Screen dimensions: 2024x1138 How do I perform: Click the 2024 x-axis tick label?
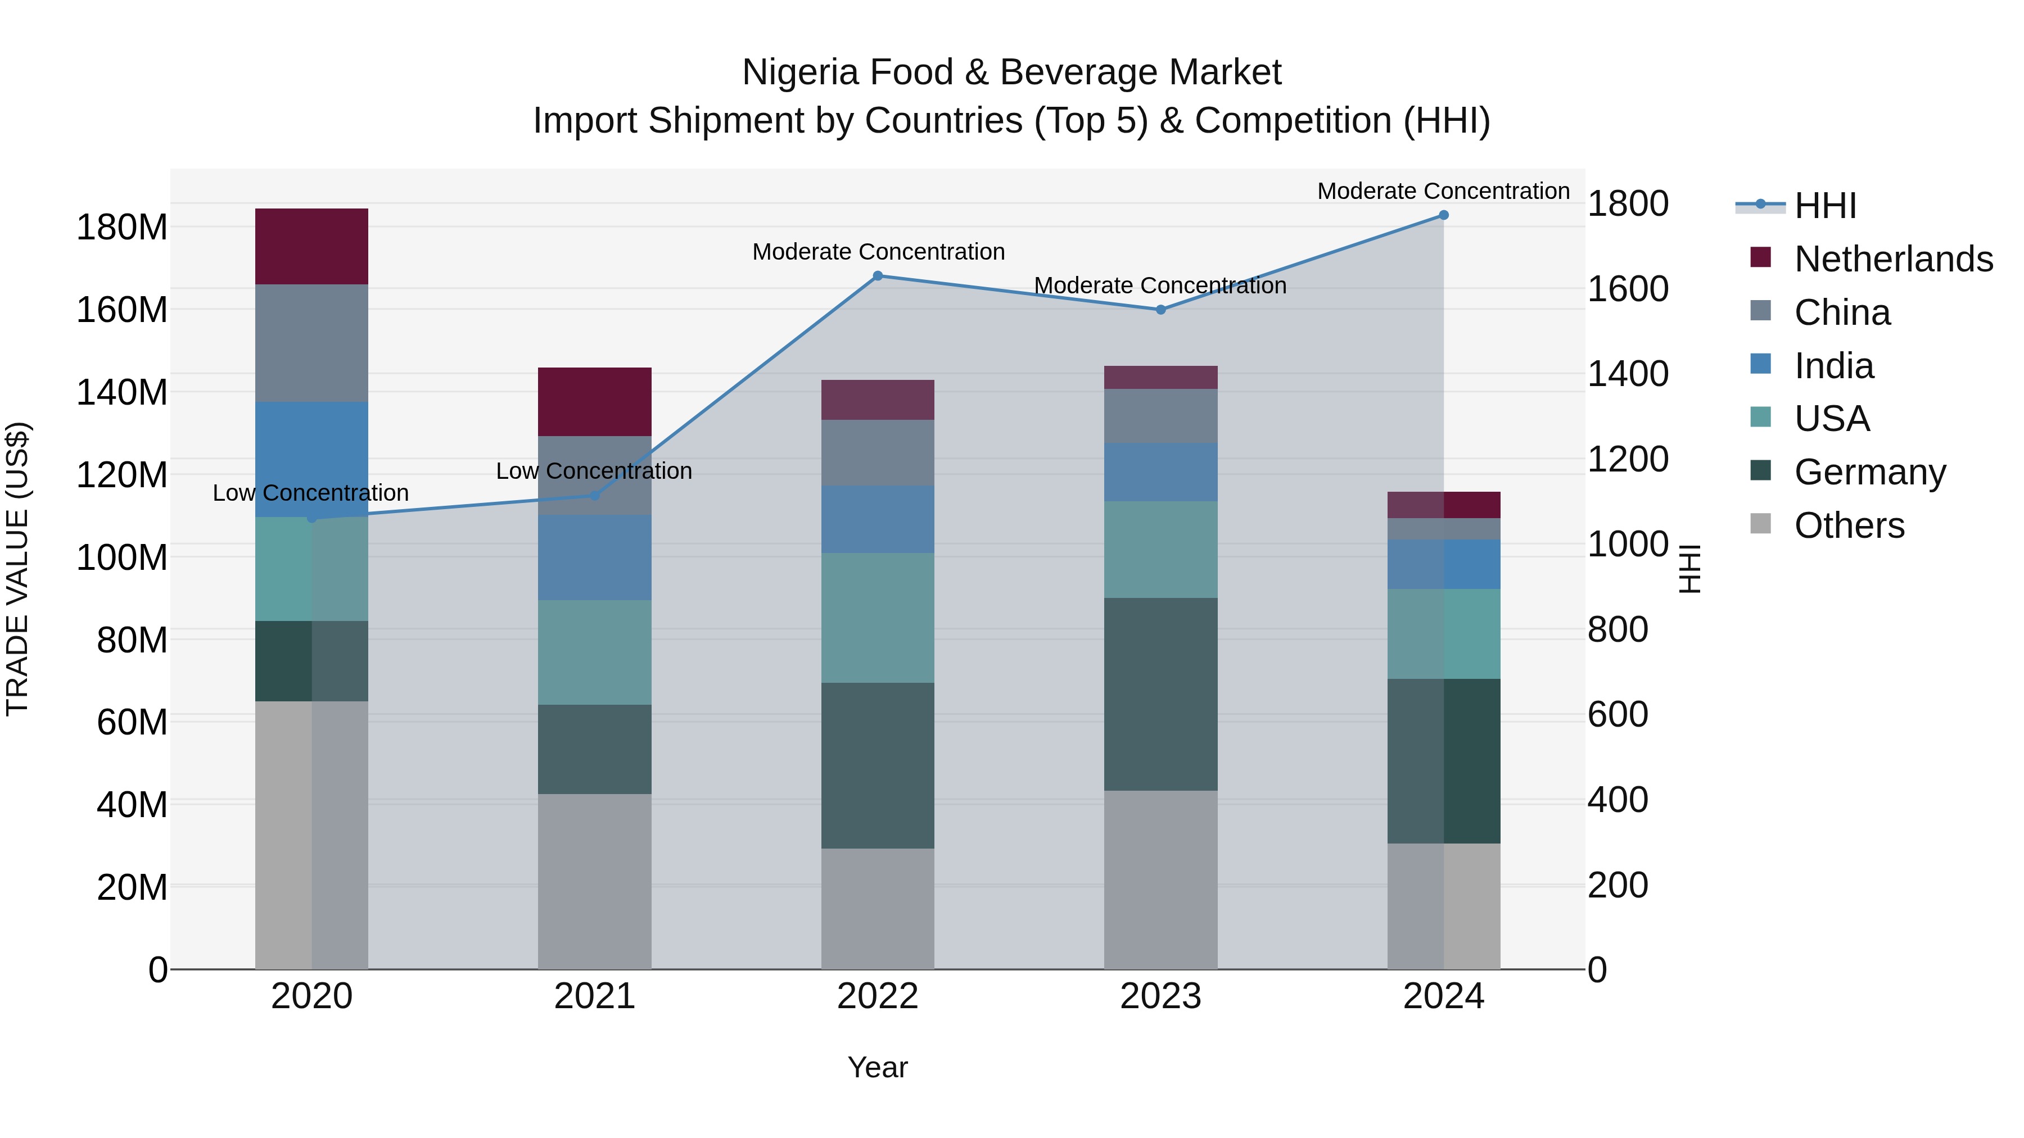coord(1443,996)
